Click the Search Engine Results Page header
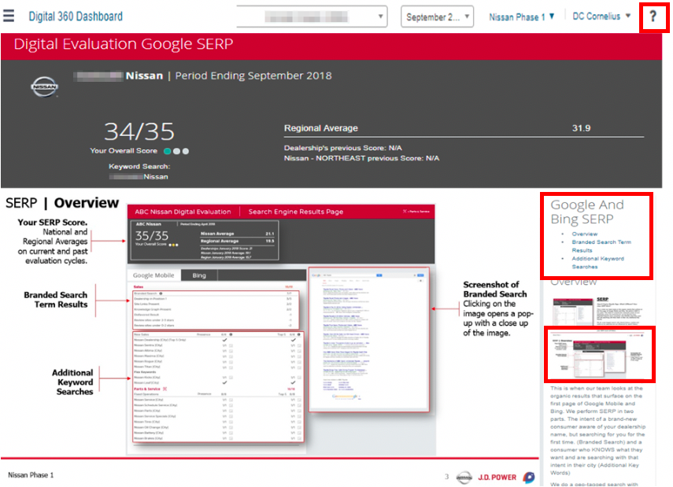This screenshot has width=673, height=487. click(296, 212)
